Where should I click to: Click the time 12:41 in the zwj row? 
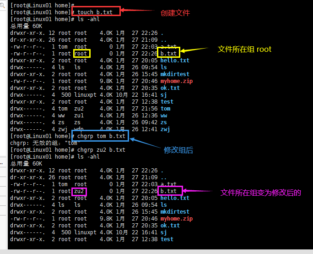(149, 129)
